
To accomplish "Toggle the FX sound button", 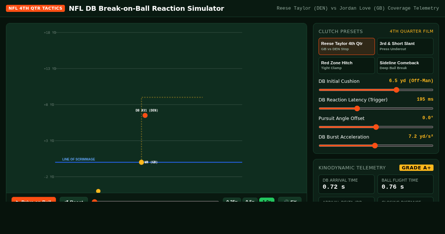I will pyautogui.click(x=290, y=199).
